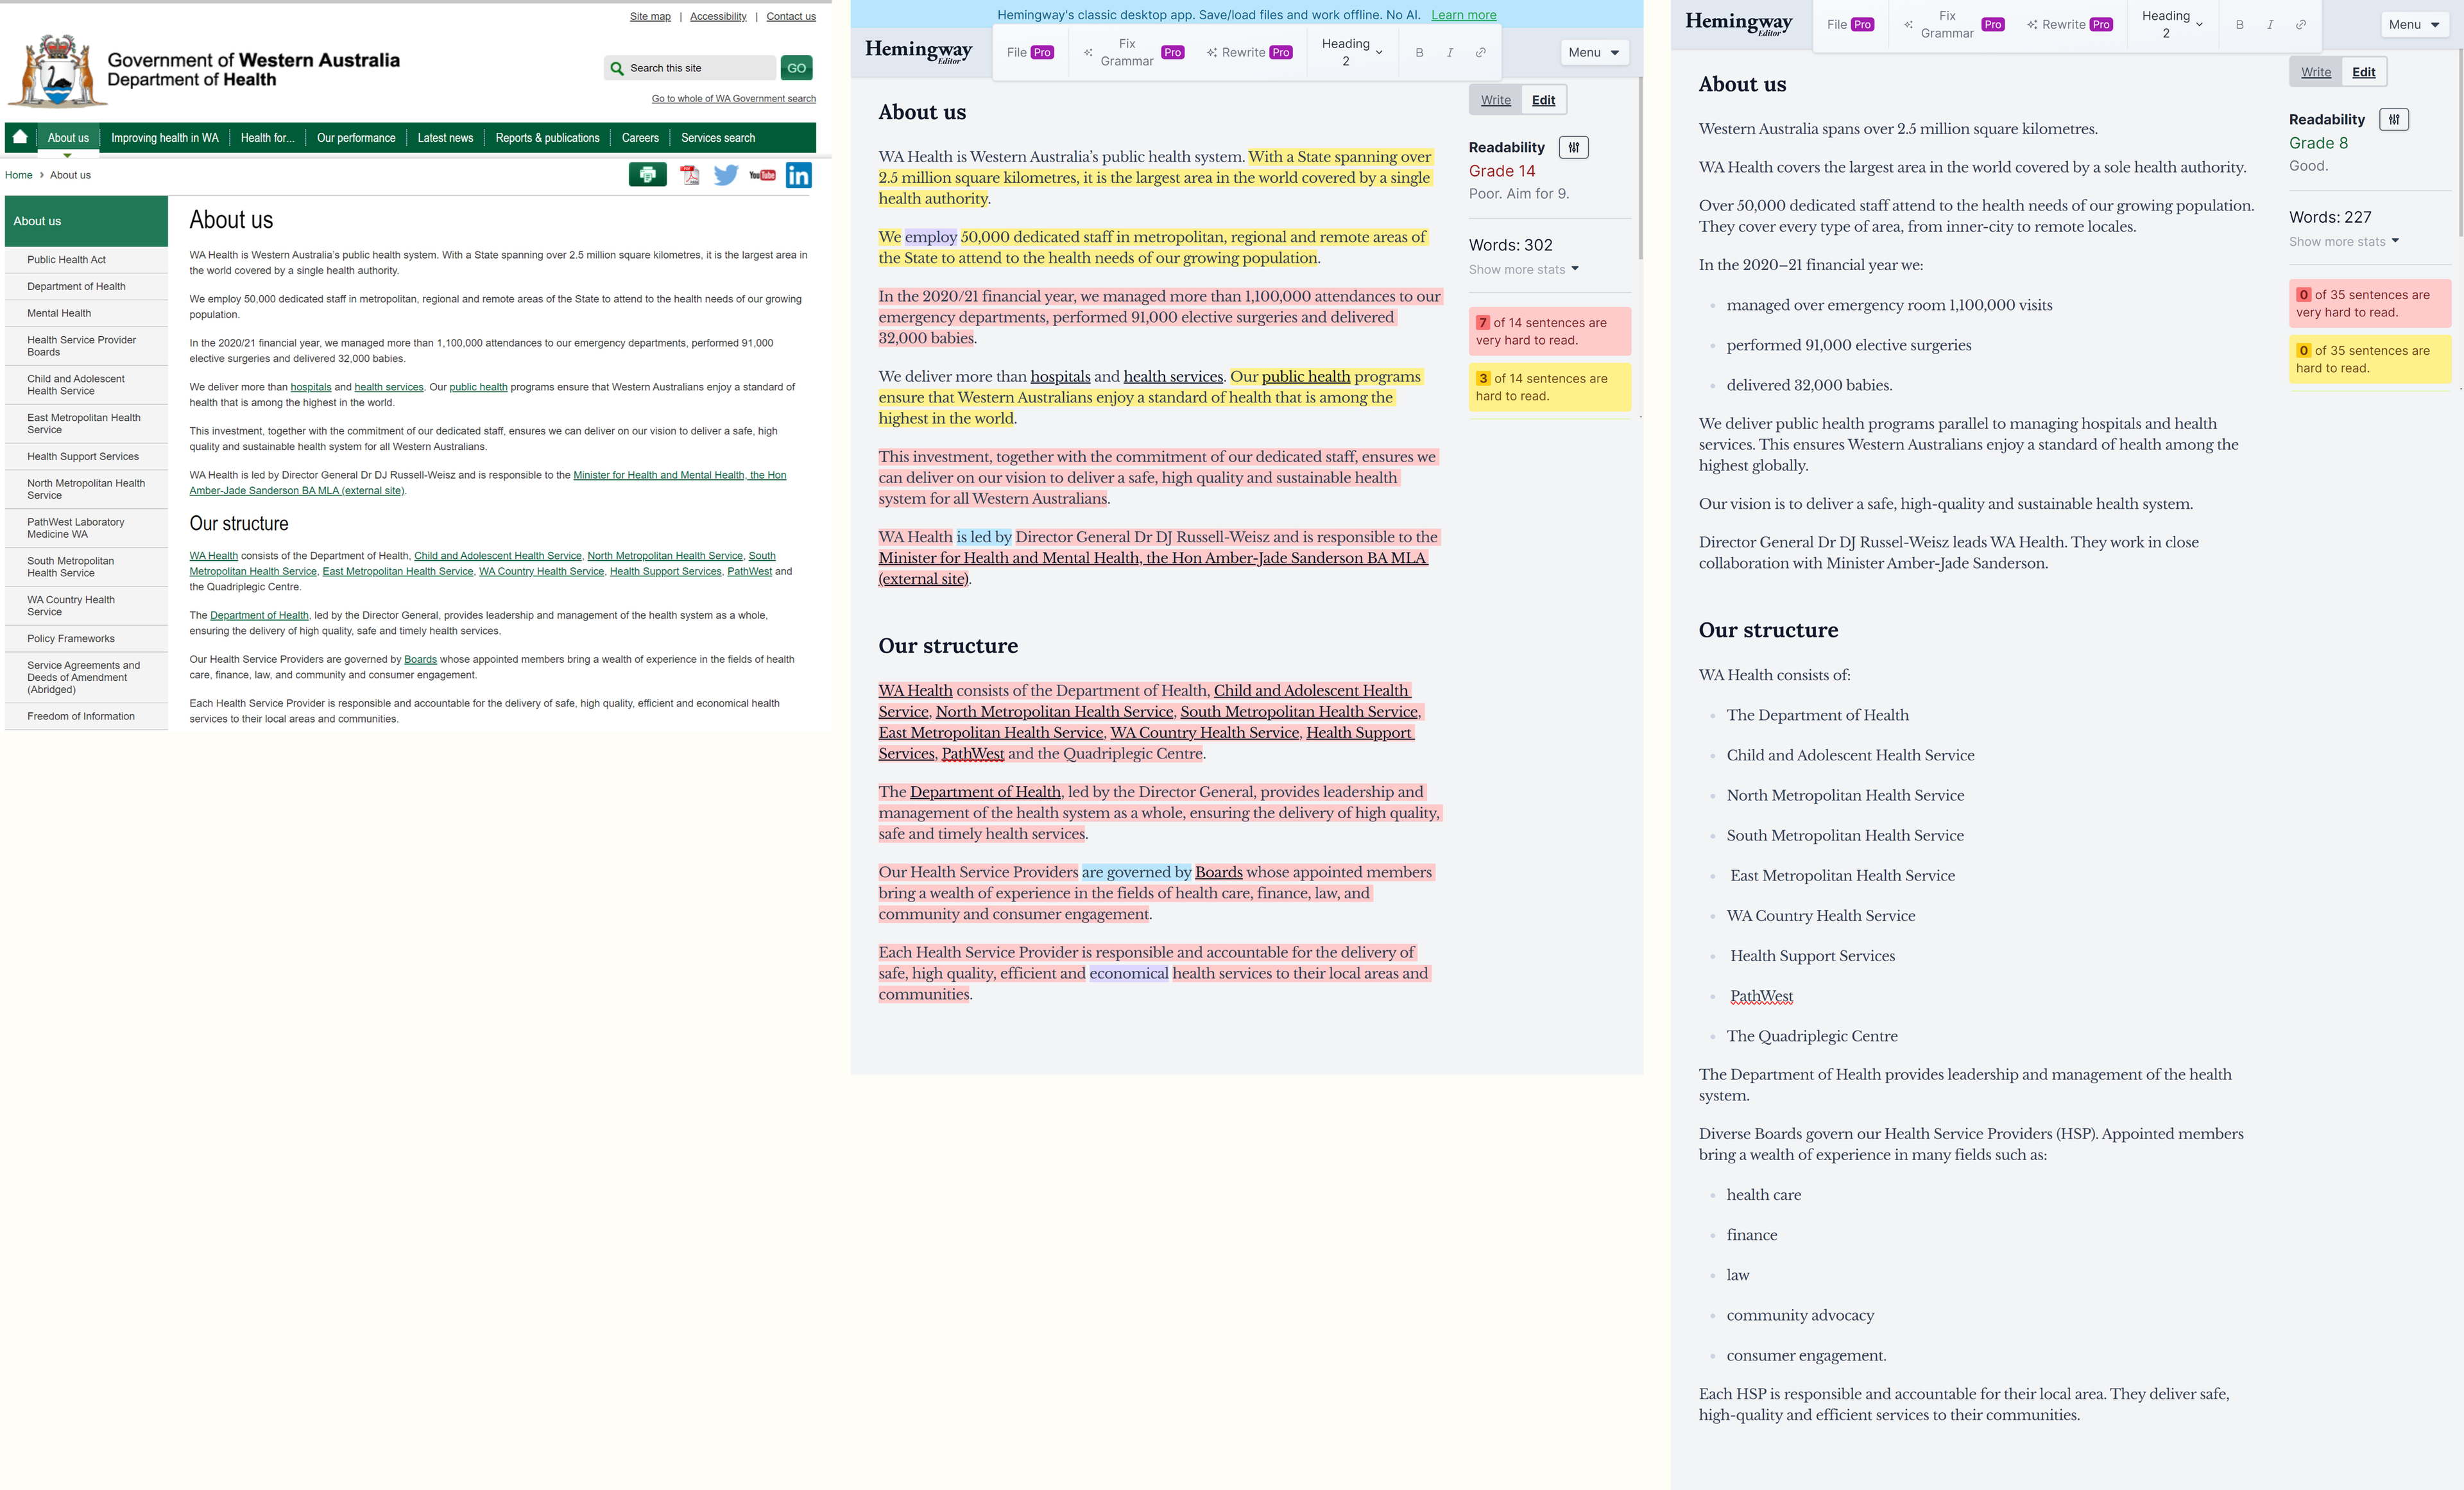Click Italic icon in right Hemingway toolbar
The image size is (2464, 1490).
[2270, 24]
